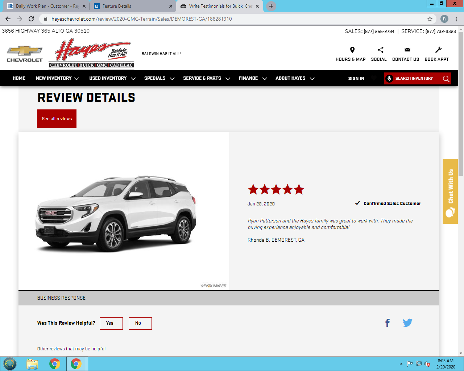Open Book Appt wrench icon
The height and width of the screenshot is (371, 464).
coord(438,50)
